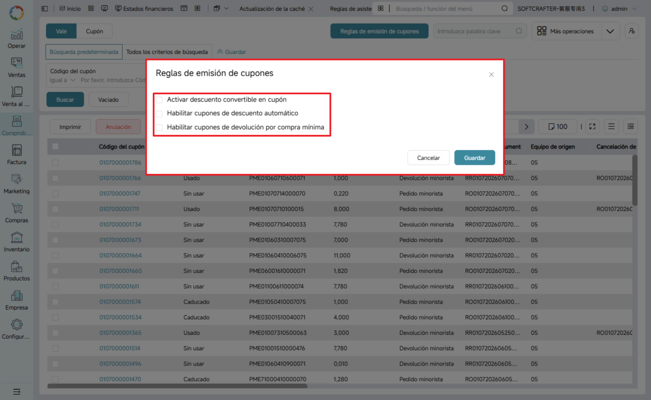
Task: Open the Factura sidebar module
Action: (17, 155)
